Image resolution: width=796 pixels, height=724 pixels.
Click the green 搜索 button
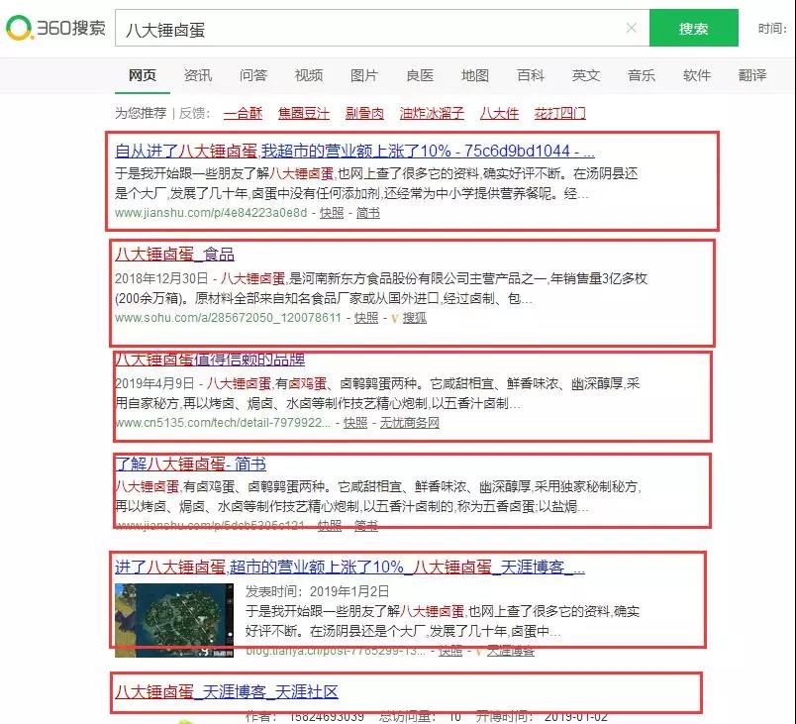coord(693,28)
